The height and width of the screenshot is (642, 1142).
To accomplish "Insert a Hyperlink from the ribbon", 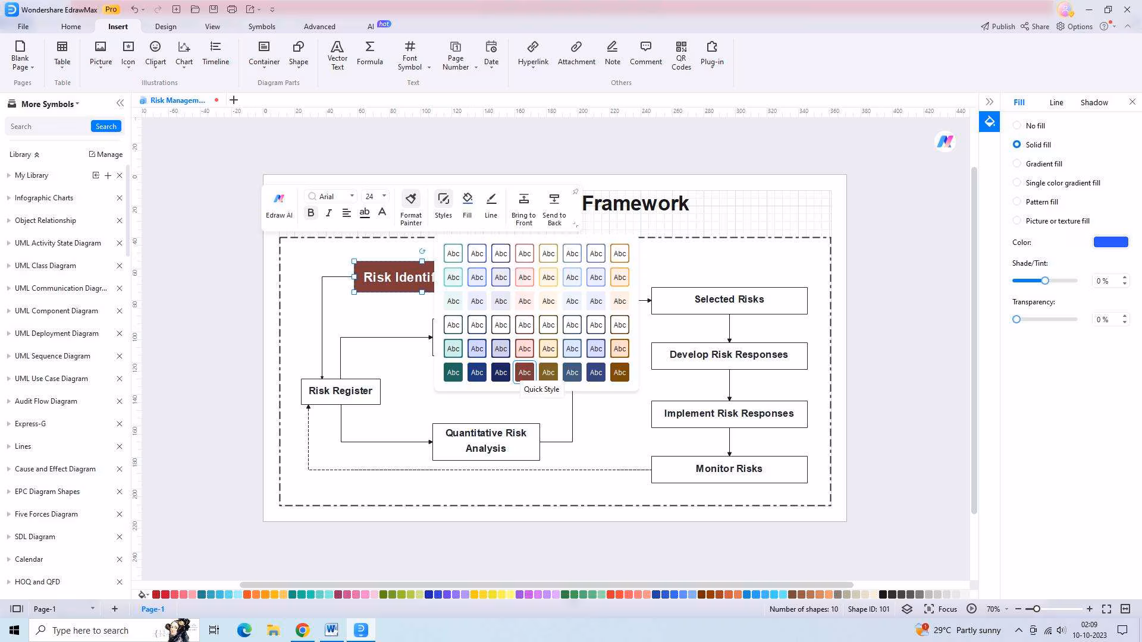I will click(x=532, y=53).
